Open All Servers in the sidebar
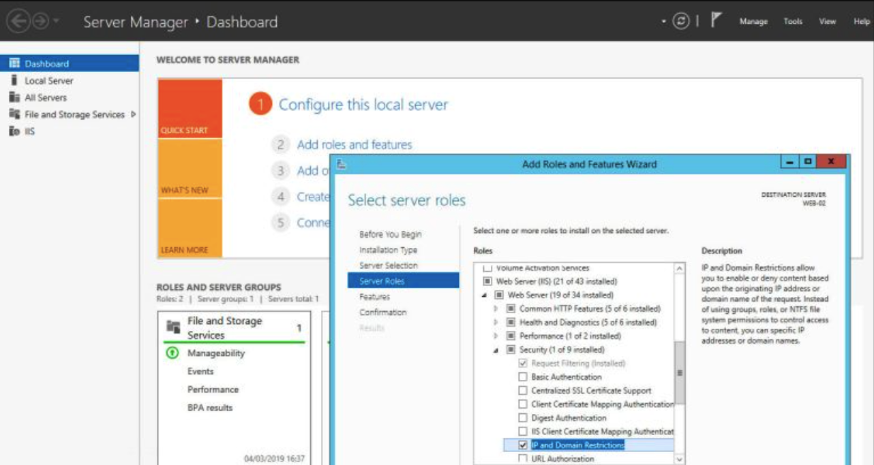The width and height of the screenshot is (874, 465). tap(46, 97)
